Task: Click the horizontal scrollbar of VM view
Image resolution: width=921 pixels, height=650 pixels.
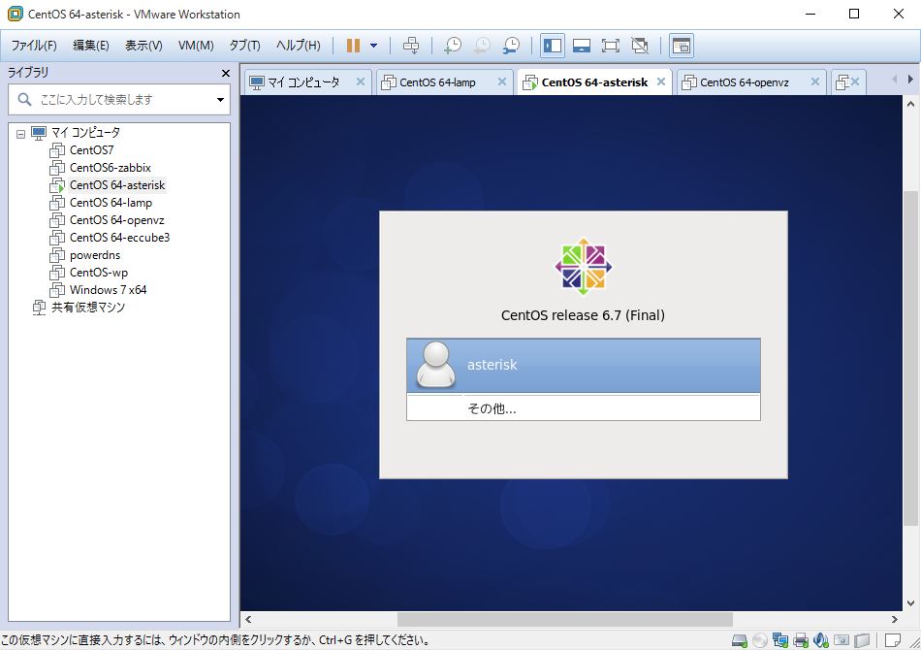Action: click(x=564, y=619)
